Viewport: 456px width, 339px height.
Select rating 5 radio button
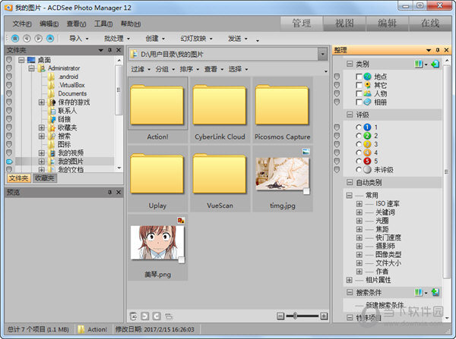pos(359,161)
